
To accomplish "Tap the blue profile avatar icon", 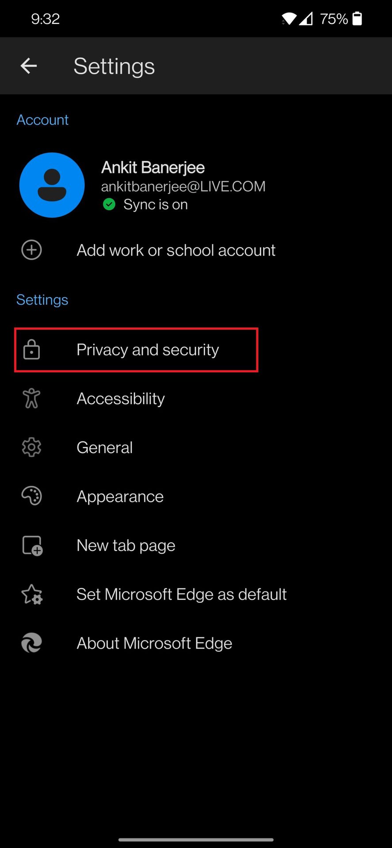I will 52,185.
